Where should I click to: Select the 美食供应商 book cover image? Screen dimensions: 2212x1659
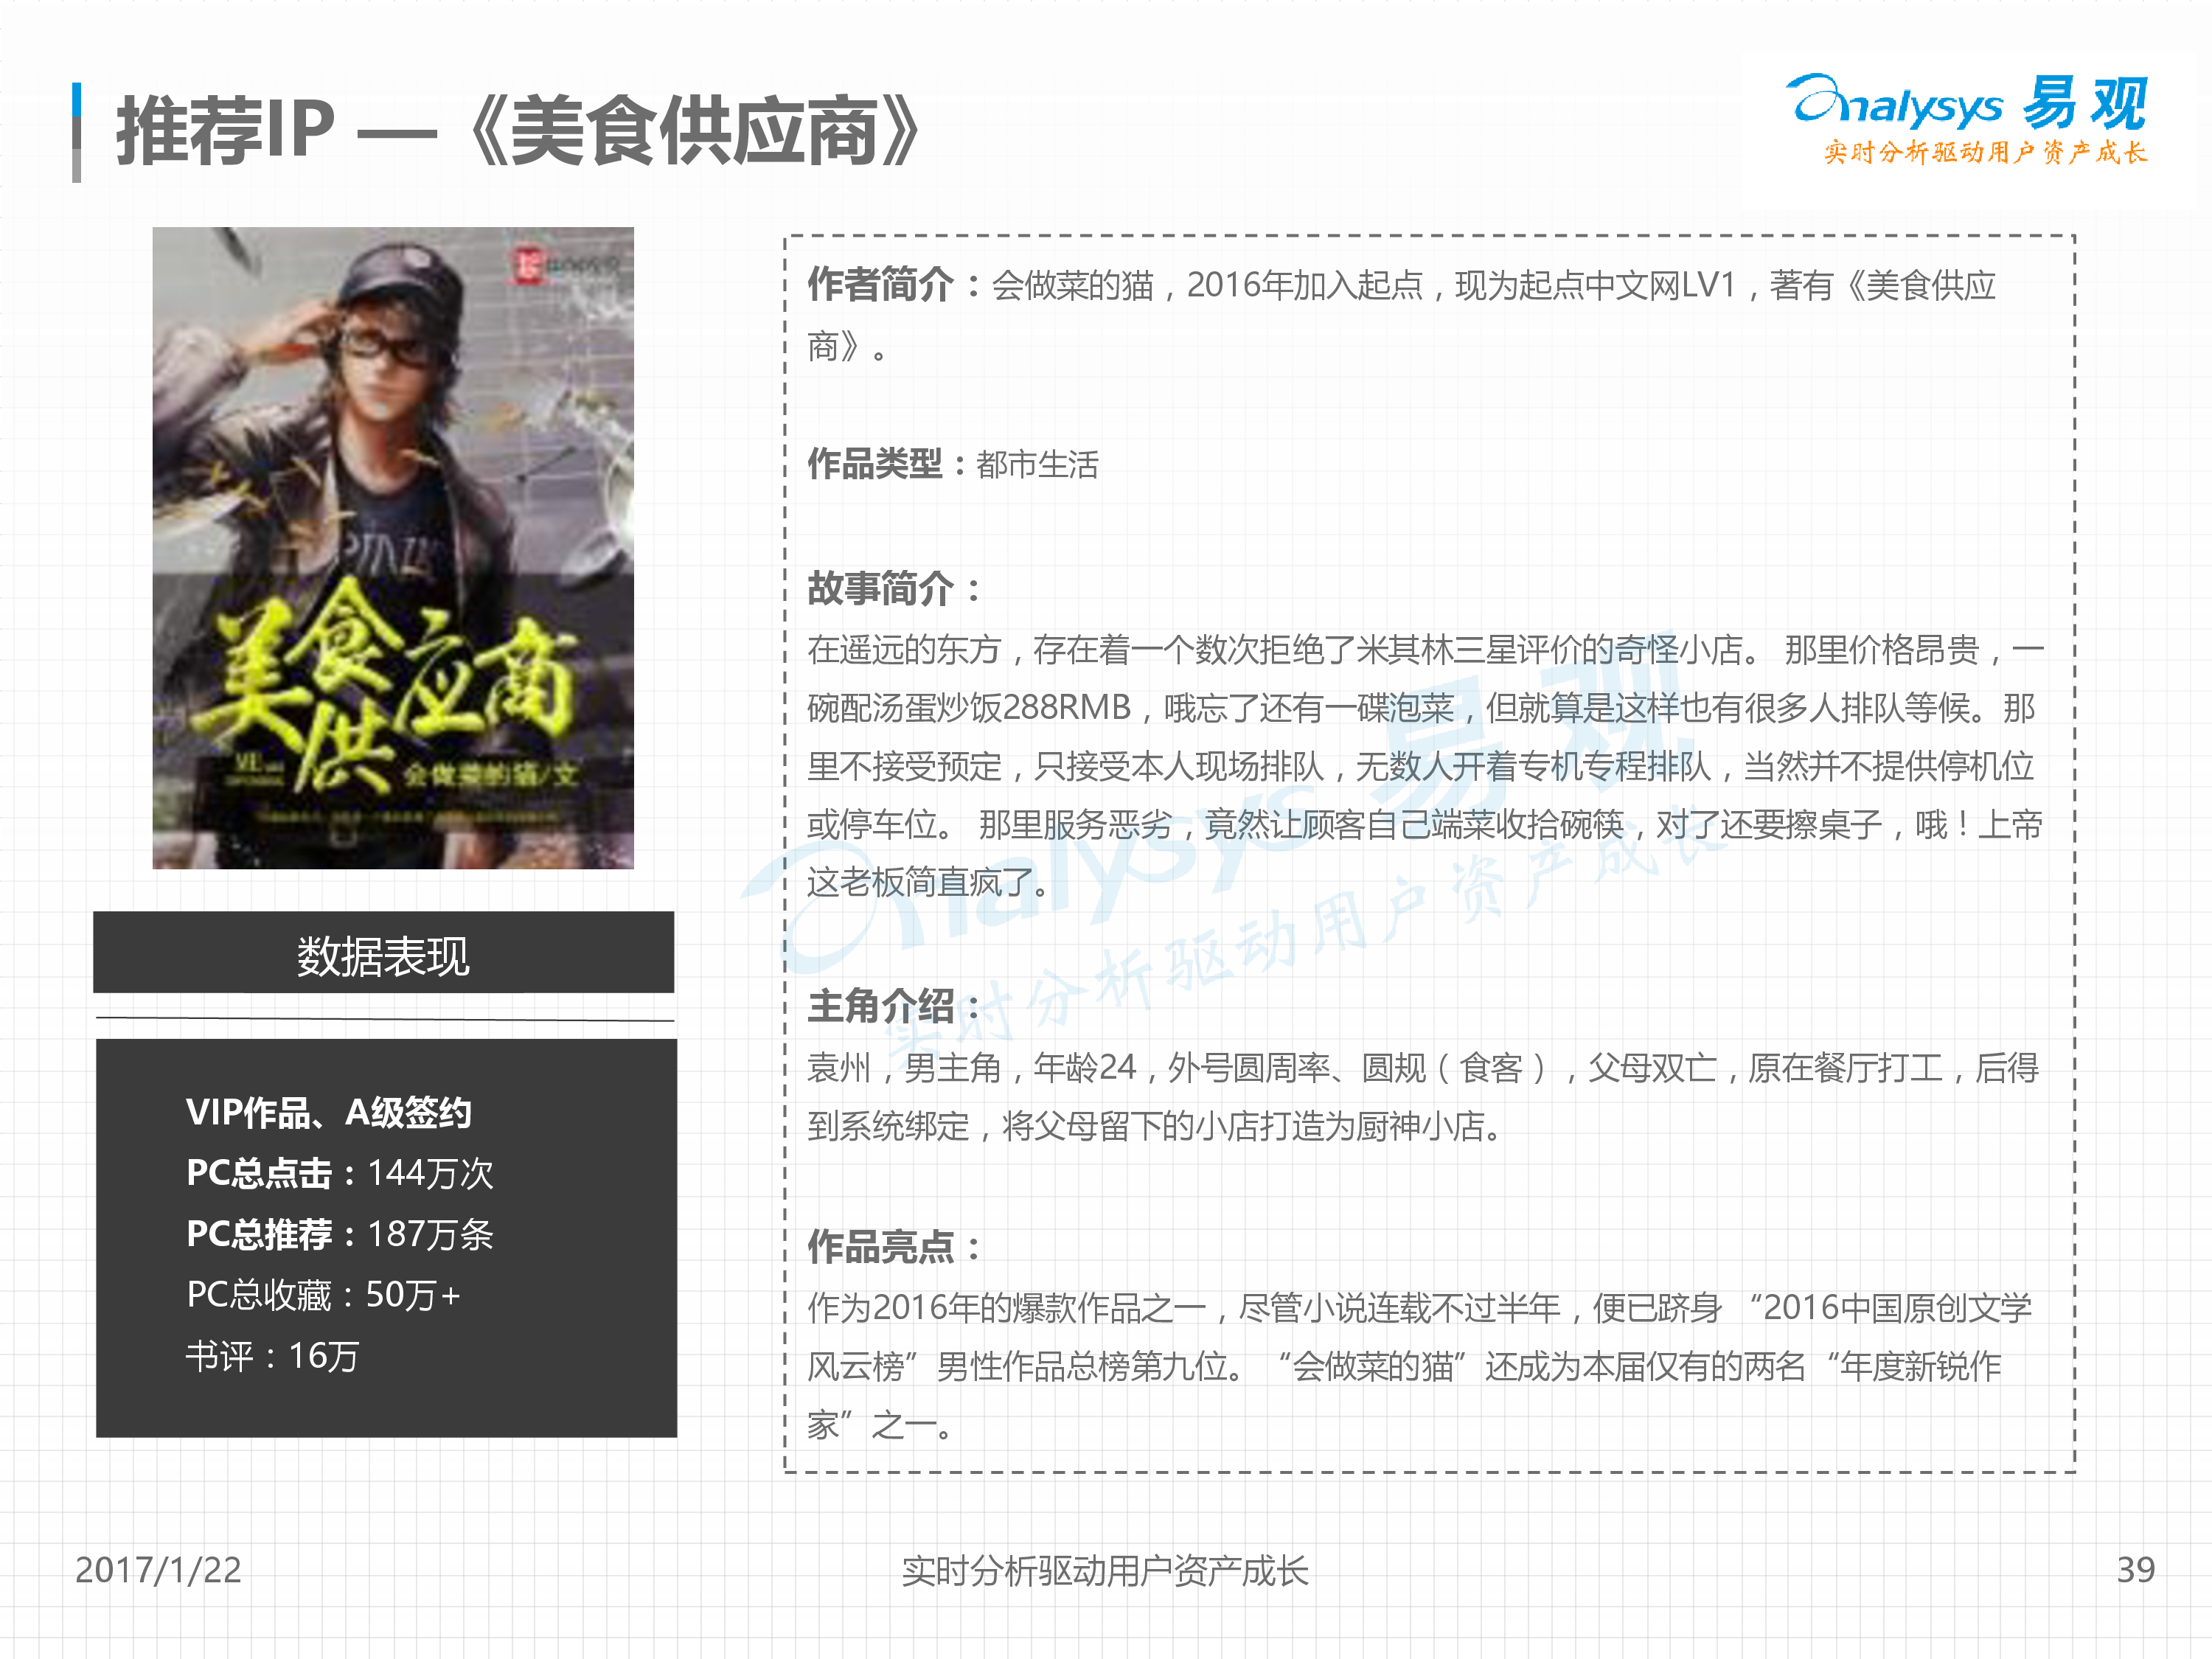click(x=393, y=548)
